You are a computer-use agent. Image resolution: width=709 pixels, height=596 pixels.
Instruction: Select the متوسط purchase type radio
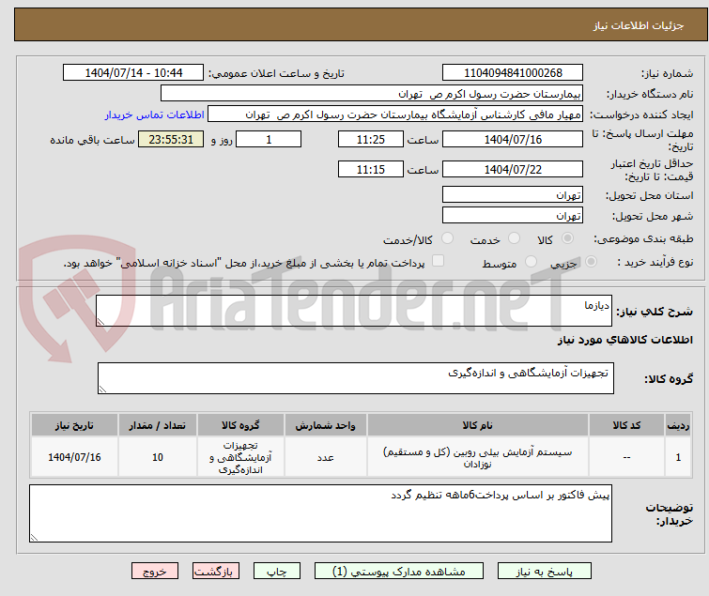(531, 262)
